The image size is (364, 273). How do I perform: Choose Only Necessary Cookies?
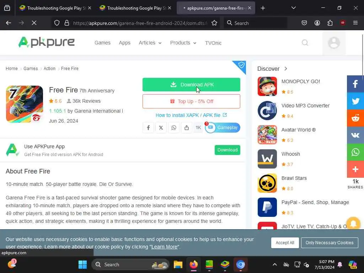tap(330, 243)
